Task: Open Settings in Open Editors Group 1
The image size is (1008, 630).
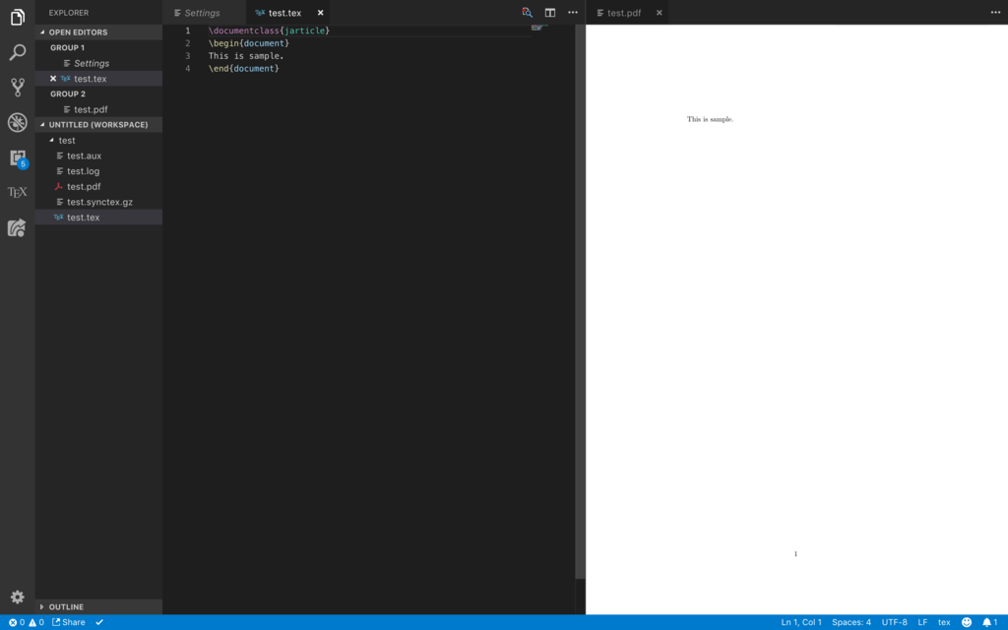Action: 98,63
